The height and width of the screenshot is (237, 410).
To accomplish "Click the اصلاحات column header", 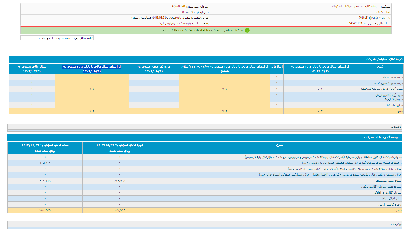I will 276,67.
